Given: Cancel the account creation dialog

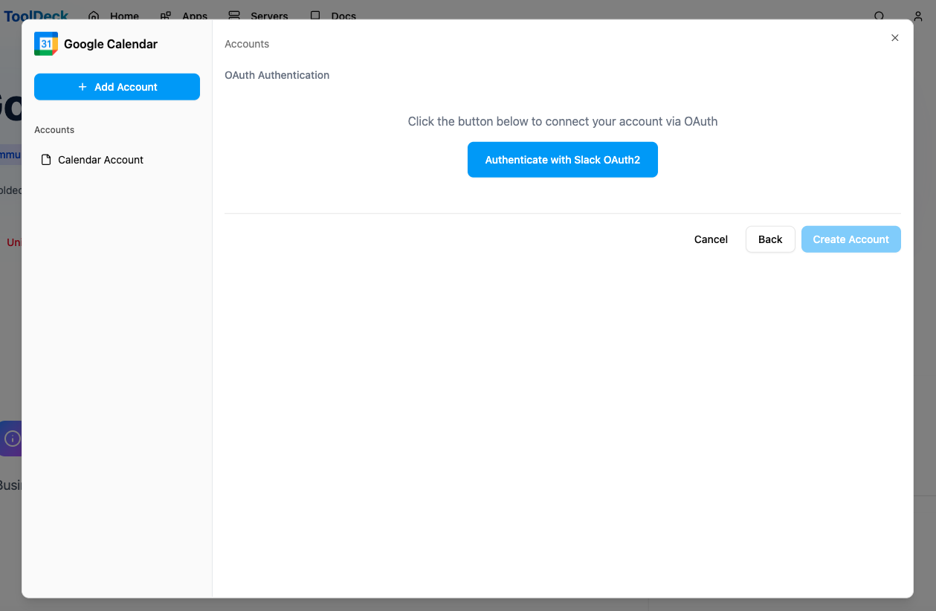Looking at the screenshot, I should 711,239.
